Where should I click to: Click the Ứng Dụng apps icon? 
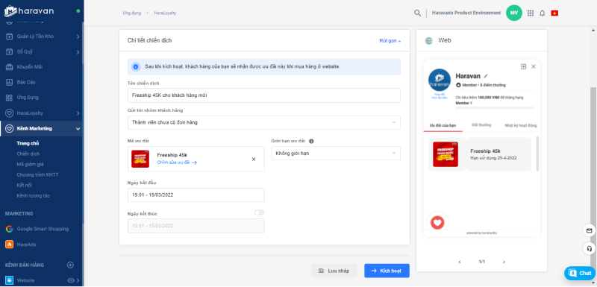(x=9, y=98)
